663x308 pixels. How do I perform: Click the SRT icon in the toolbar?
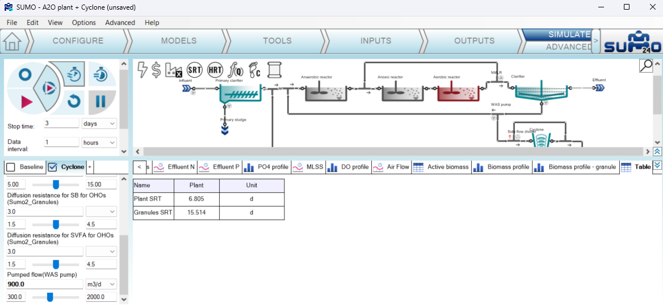(x=195, y=70)
